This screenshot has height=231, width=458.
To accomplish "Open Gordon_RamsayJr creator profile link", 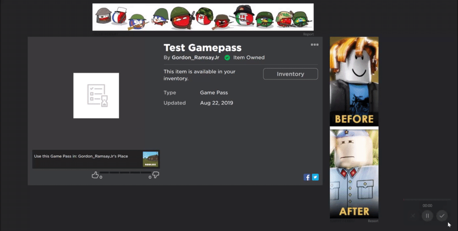I will pos(196,58).
